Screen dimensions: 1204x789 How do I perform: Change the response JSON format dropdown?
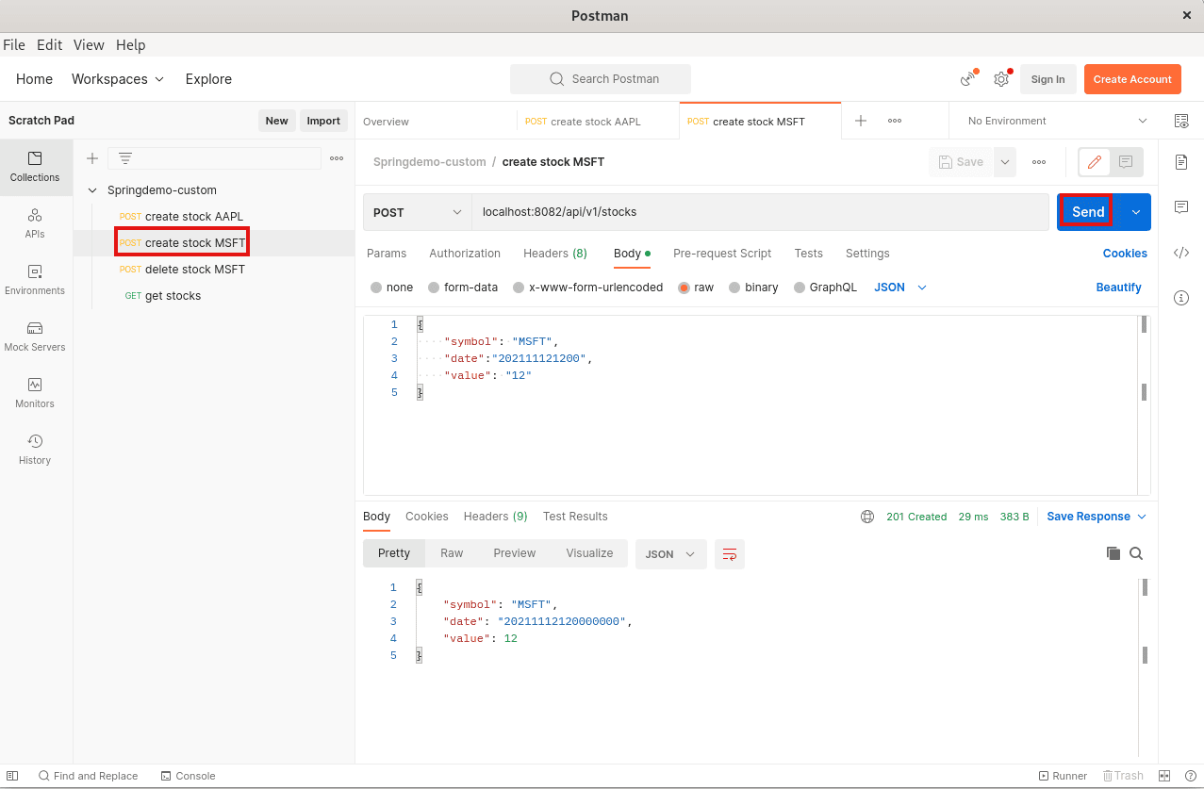[671, 554]
